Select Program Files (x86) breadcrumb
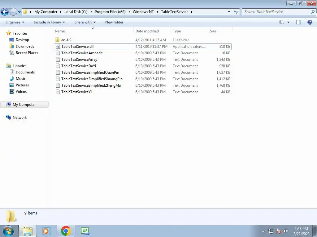 pyautogui.click(x=110, y=12)
